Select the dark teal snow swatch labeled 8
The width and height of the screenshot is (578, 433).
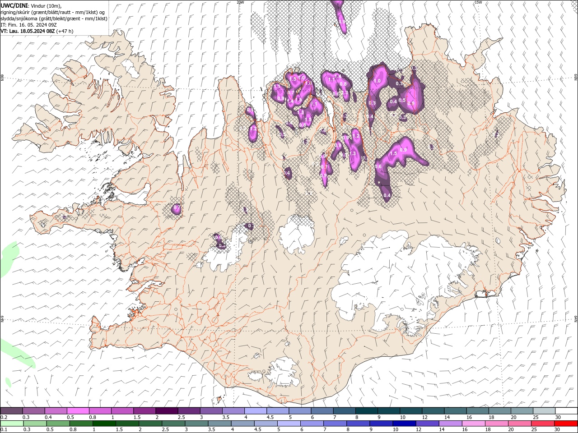(x=366, y=411)
